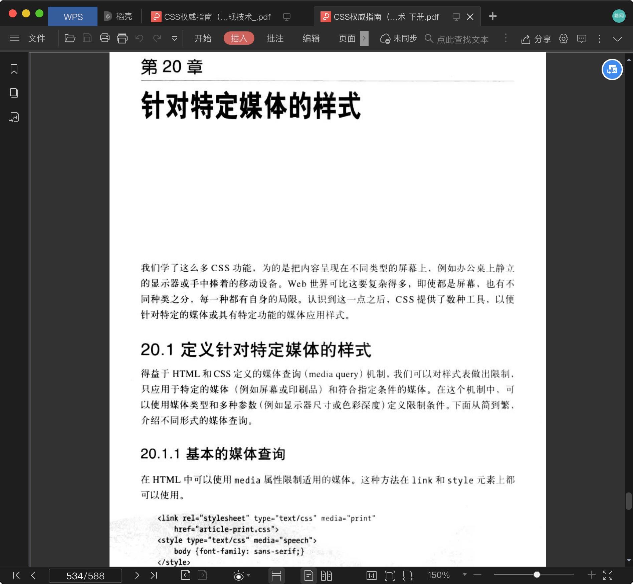Open a new tab with the plus button
The image size is (633, 584).
click(492, 16)
